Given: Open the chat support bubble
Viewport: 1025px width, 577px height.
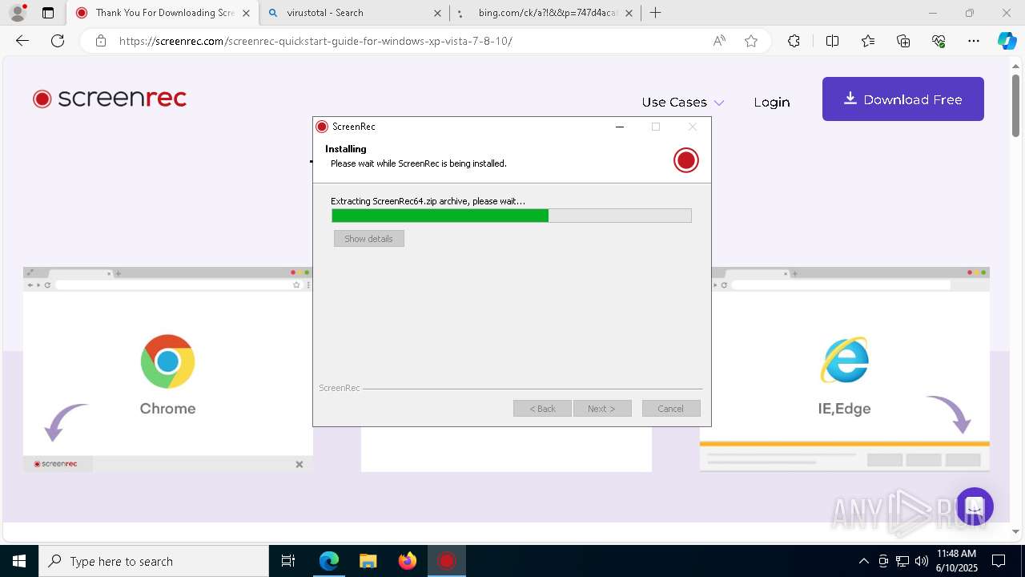Looking at the screenshot, I should (975, 506).
